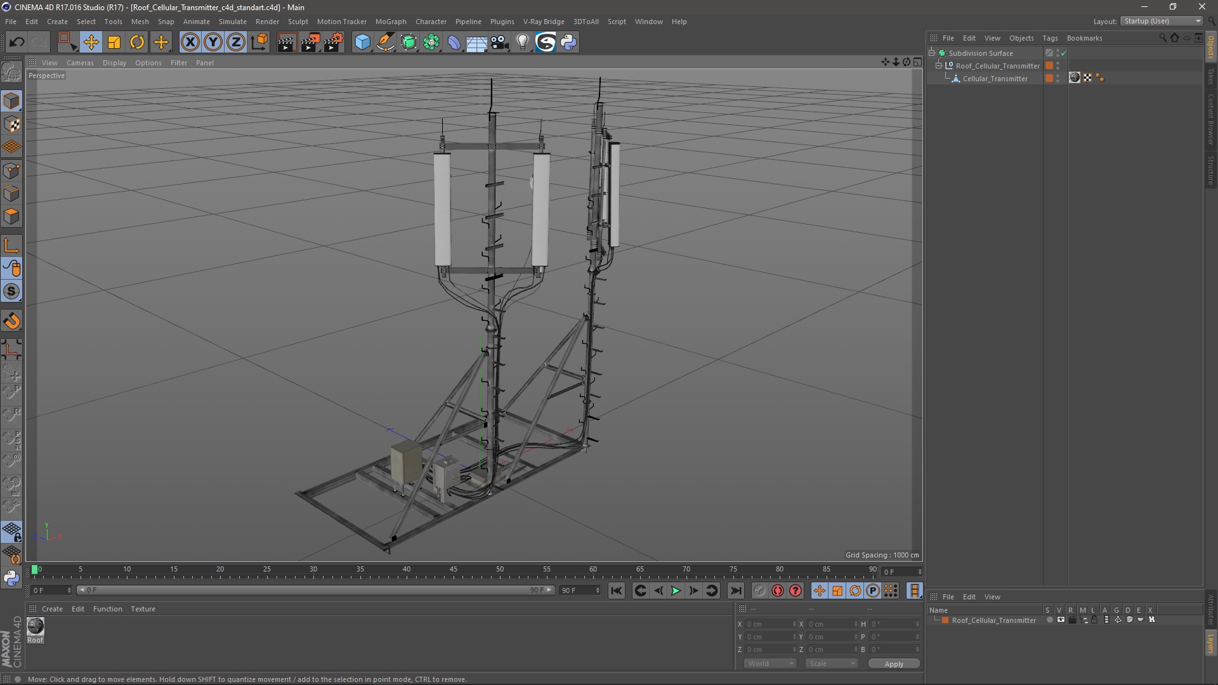
Task: Open Object Manager Tags menu
Action: click(1050, 38)
